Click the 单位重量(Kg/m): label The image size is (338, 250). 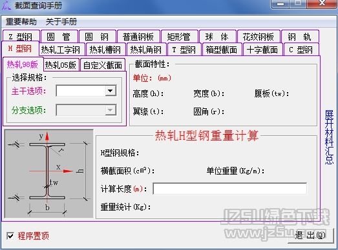point(235,171)
